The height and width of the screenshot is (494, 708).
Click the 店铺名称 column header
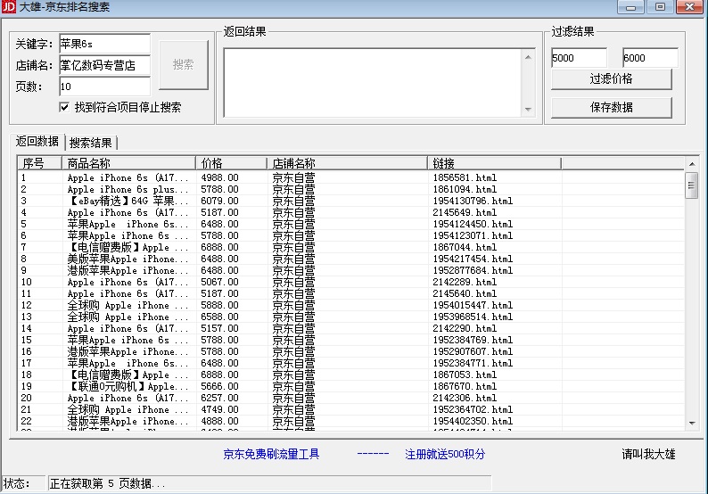(x=346, y=163)
